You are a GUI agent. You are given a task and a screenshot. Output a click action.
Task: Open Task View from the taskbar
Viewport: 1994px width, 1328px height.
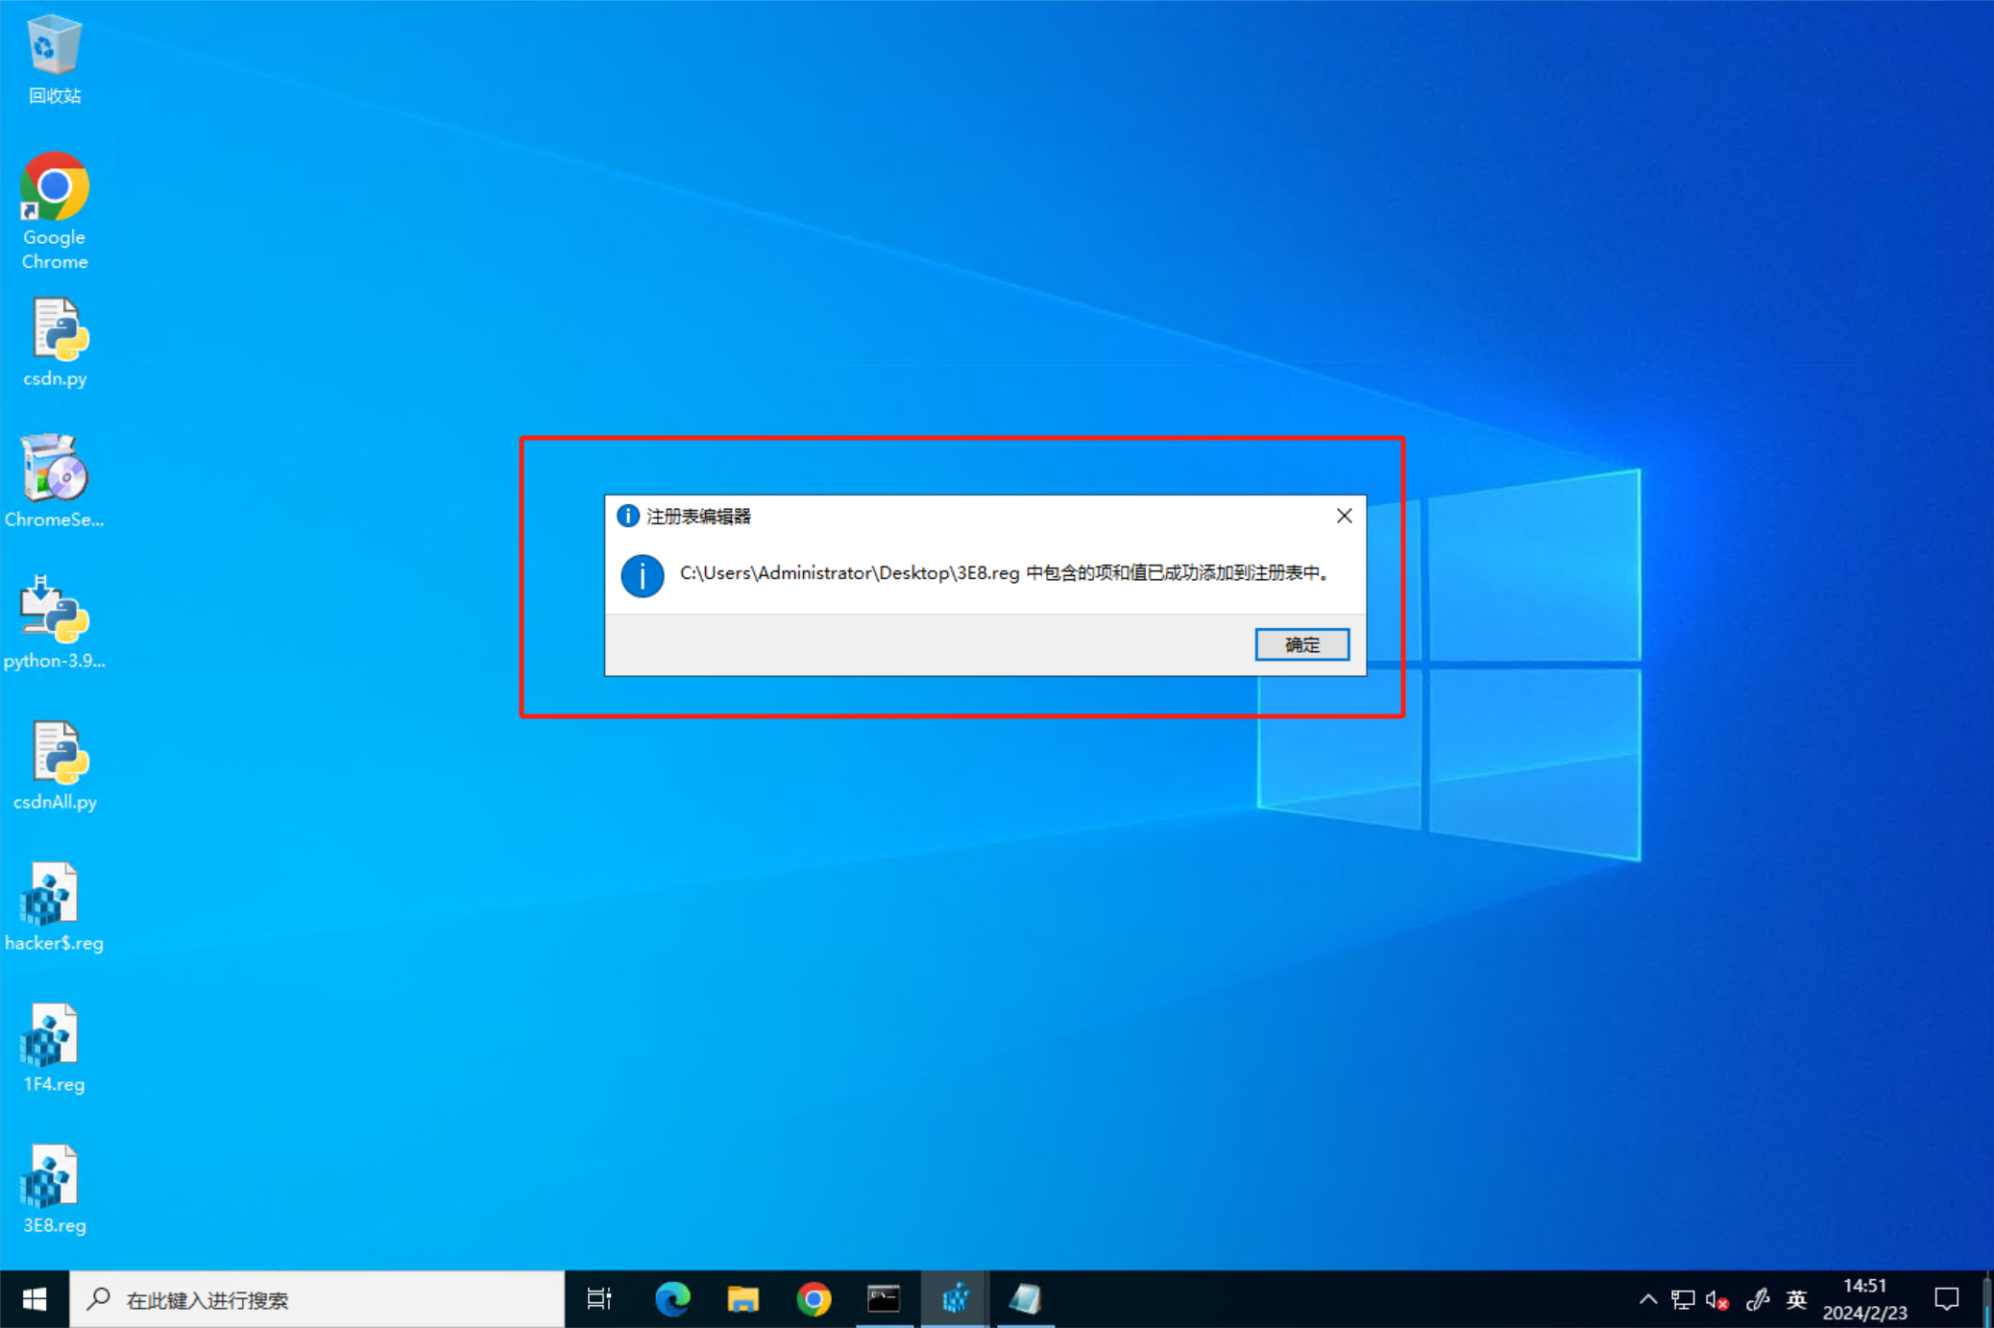tap(599, 1299)
